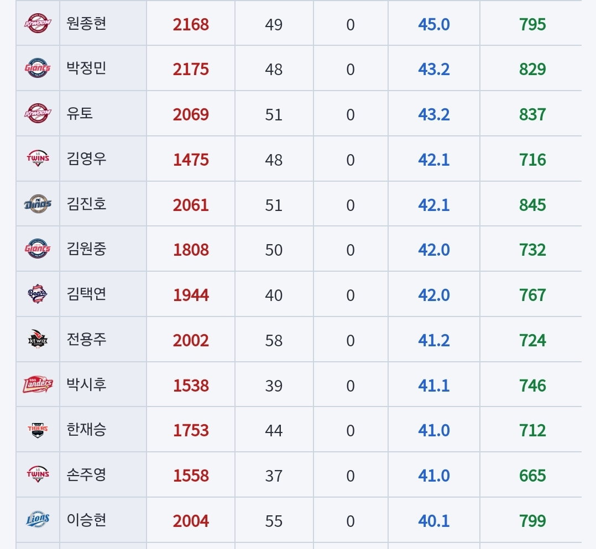
Task: Click the blue value 40.1
Action: pyautogui.click(x=433, y=521)
